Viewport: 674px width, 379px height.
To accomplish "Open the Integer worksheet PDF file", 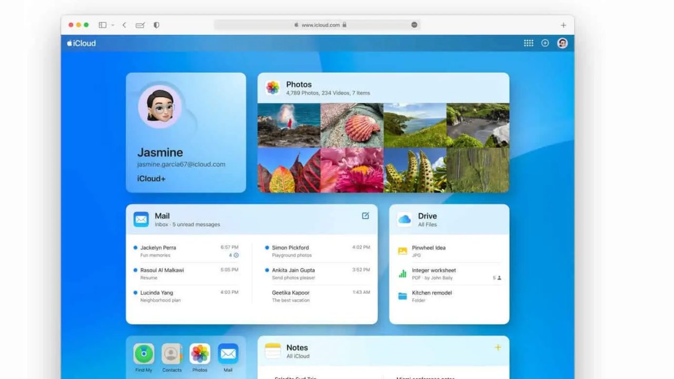I will coord(449,274).
